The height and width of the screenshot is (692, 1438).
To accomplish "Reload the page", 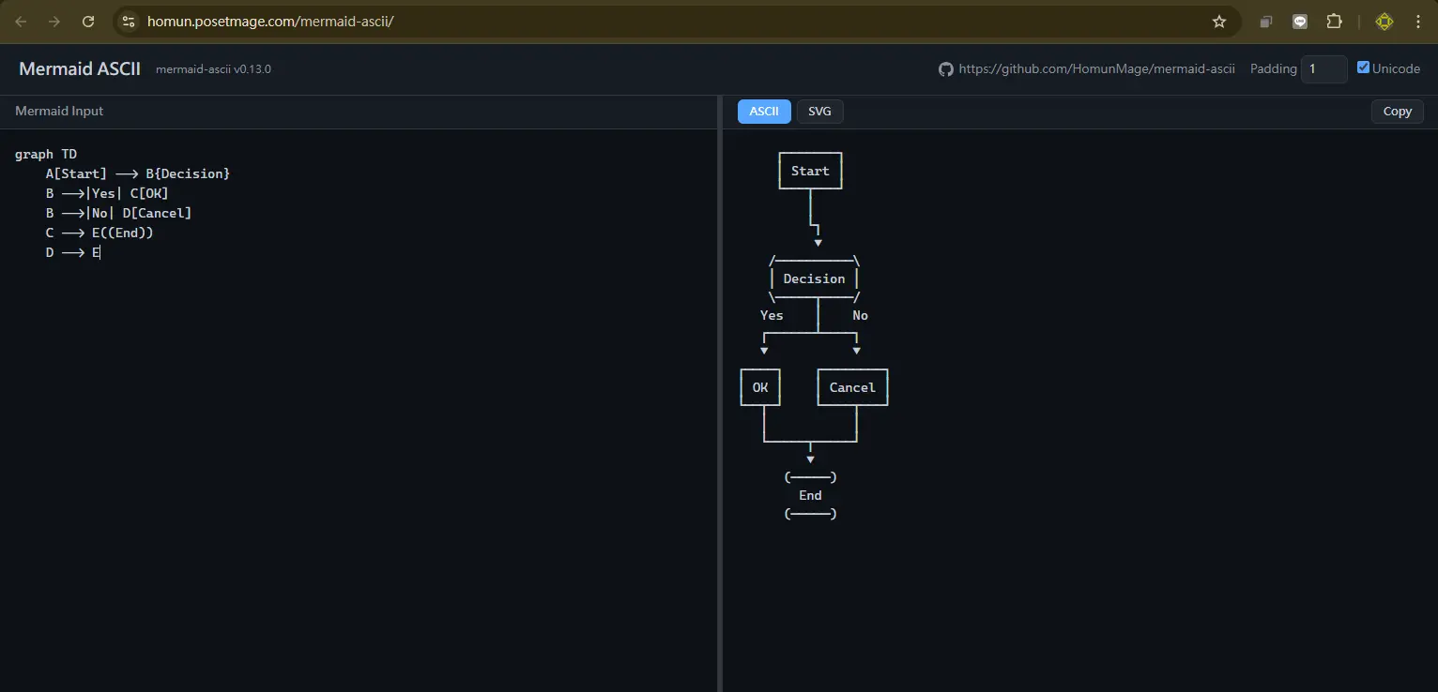I will tap(88, 22).
